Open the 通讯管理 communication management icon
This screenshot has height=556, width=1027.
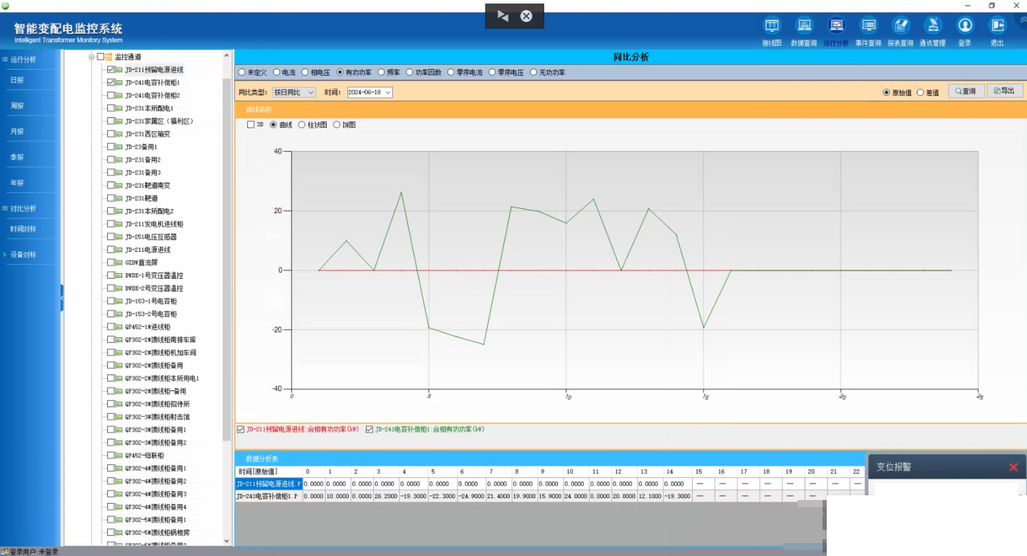click(x=932, y=26)
